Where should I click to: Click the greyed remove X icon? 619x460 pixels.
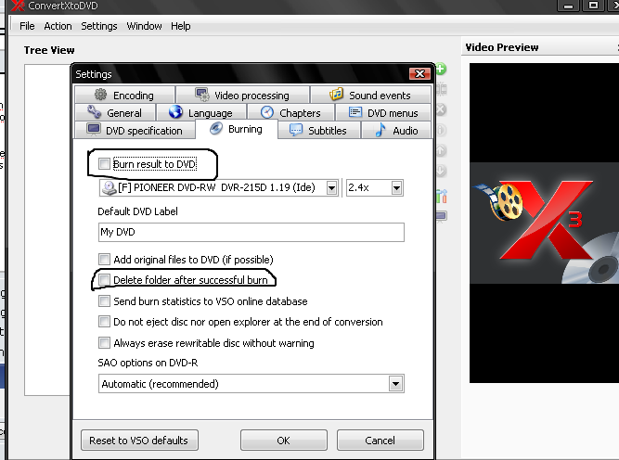click(x=441, y=109)
